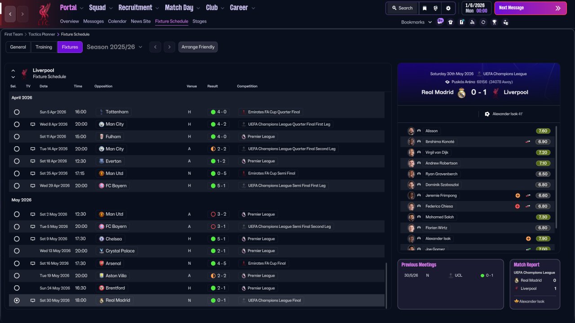Switch to the Training tab
This screenshot has height=323, width=575.
click(x=44, y=47)
